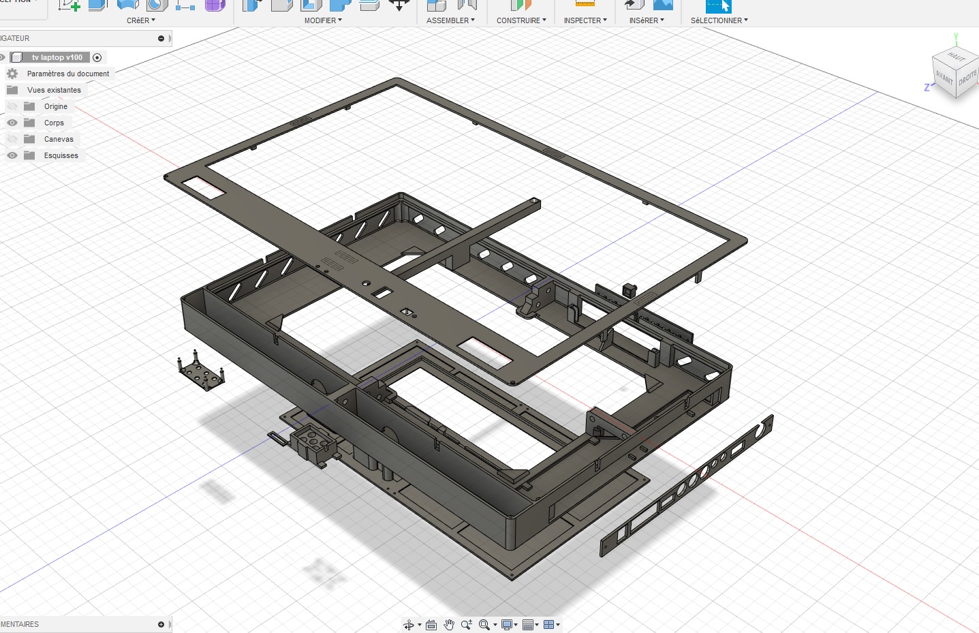Click the Move cross-arrows icon in MODIFIER group
The height and width of the screenshot is (633, 979).
click(x=399, y=5)
